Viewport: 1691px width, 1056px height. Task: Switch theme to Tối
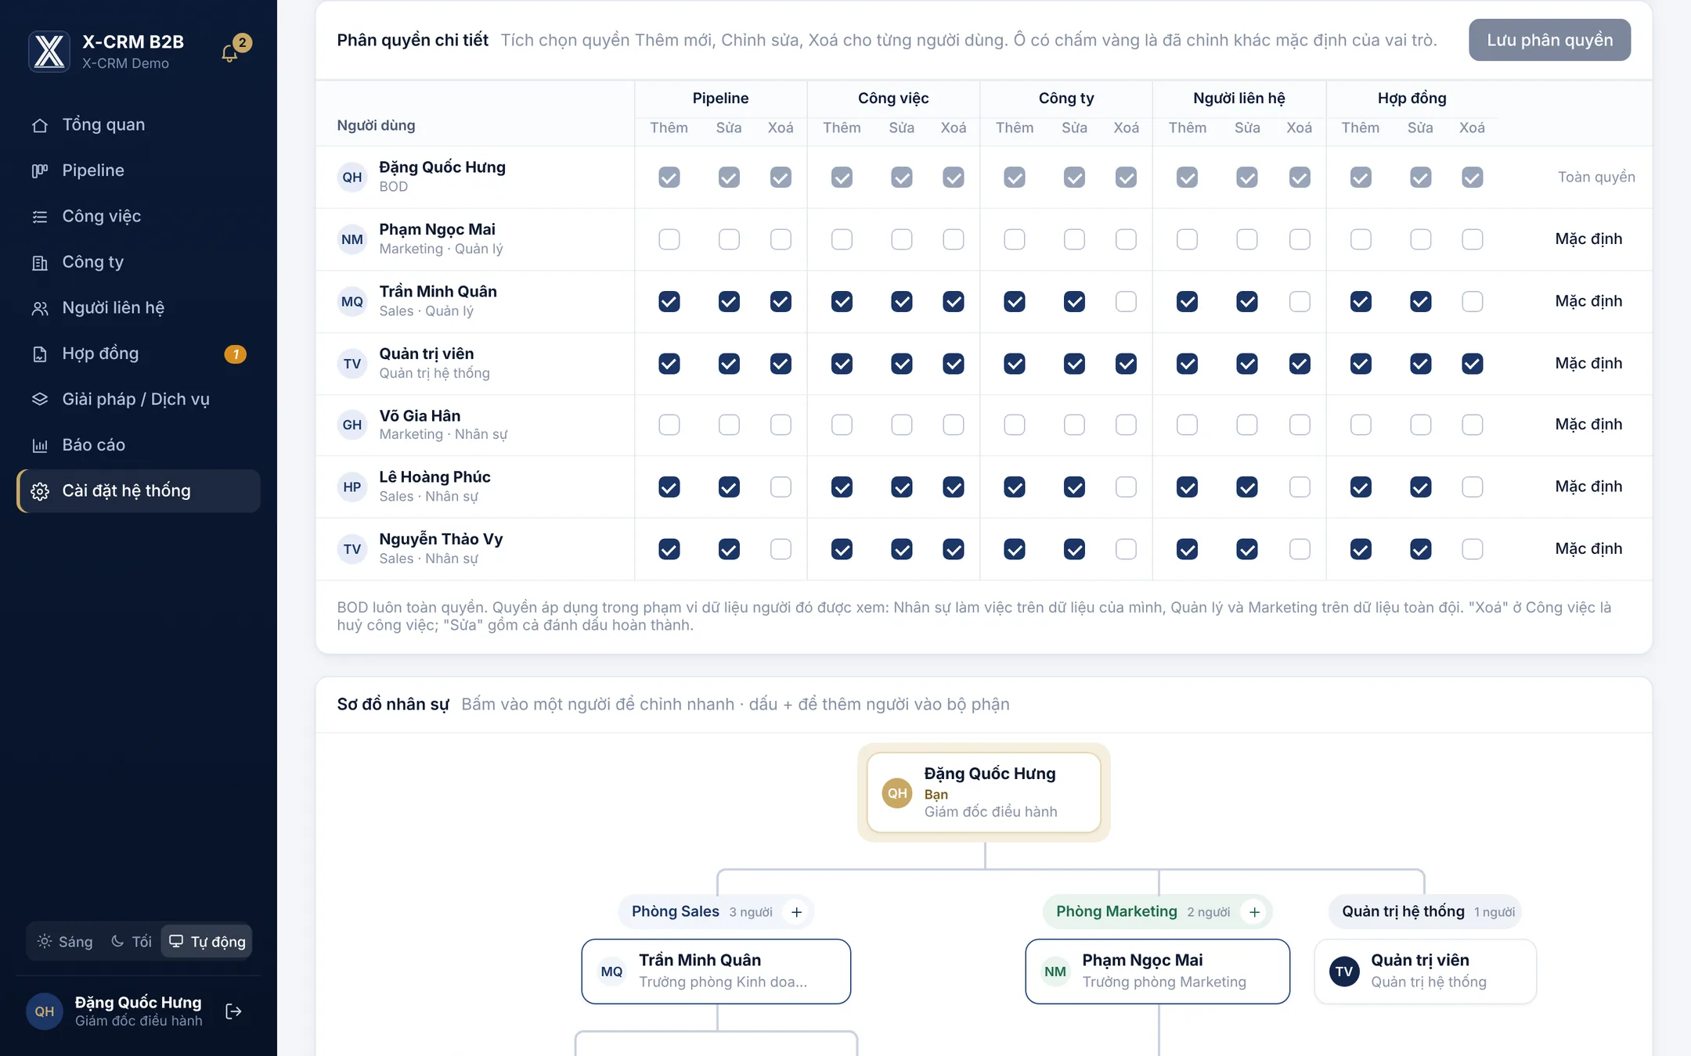coord(132,942)
